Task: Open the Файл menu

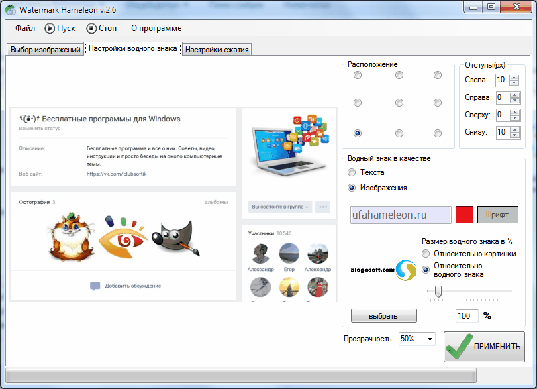Action: [25, 28]
